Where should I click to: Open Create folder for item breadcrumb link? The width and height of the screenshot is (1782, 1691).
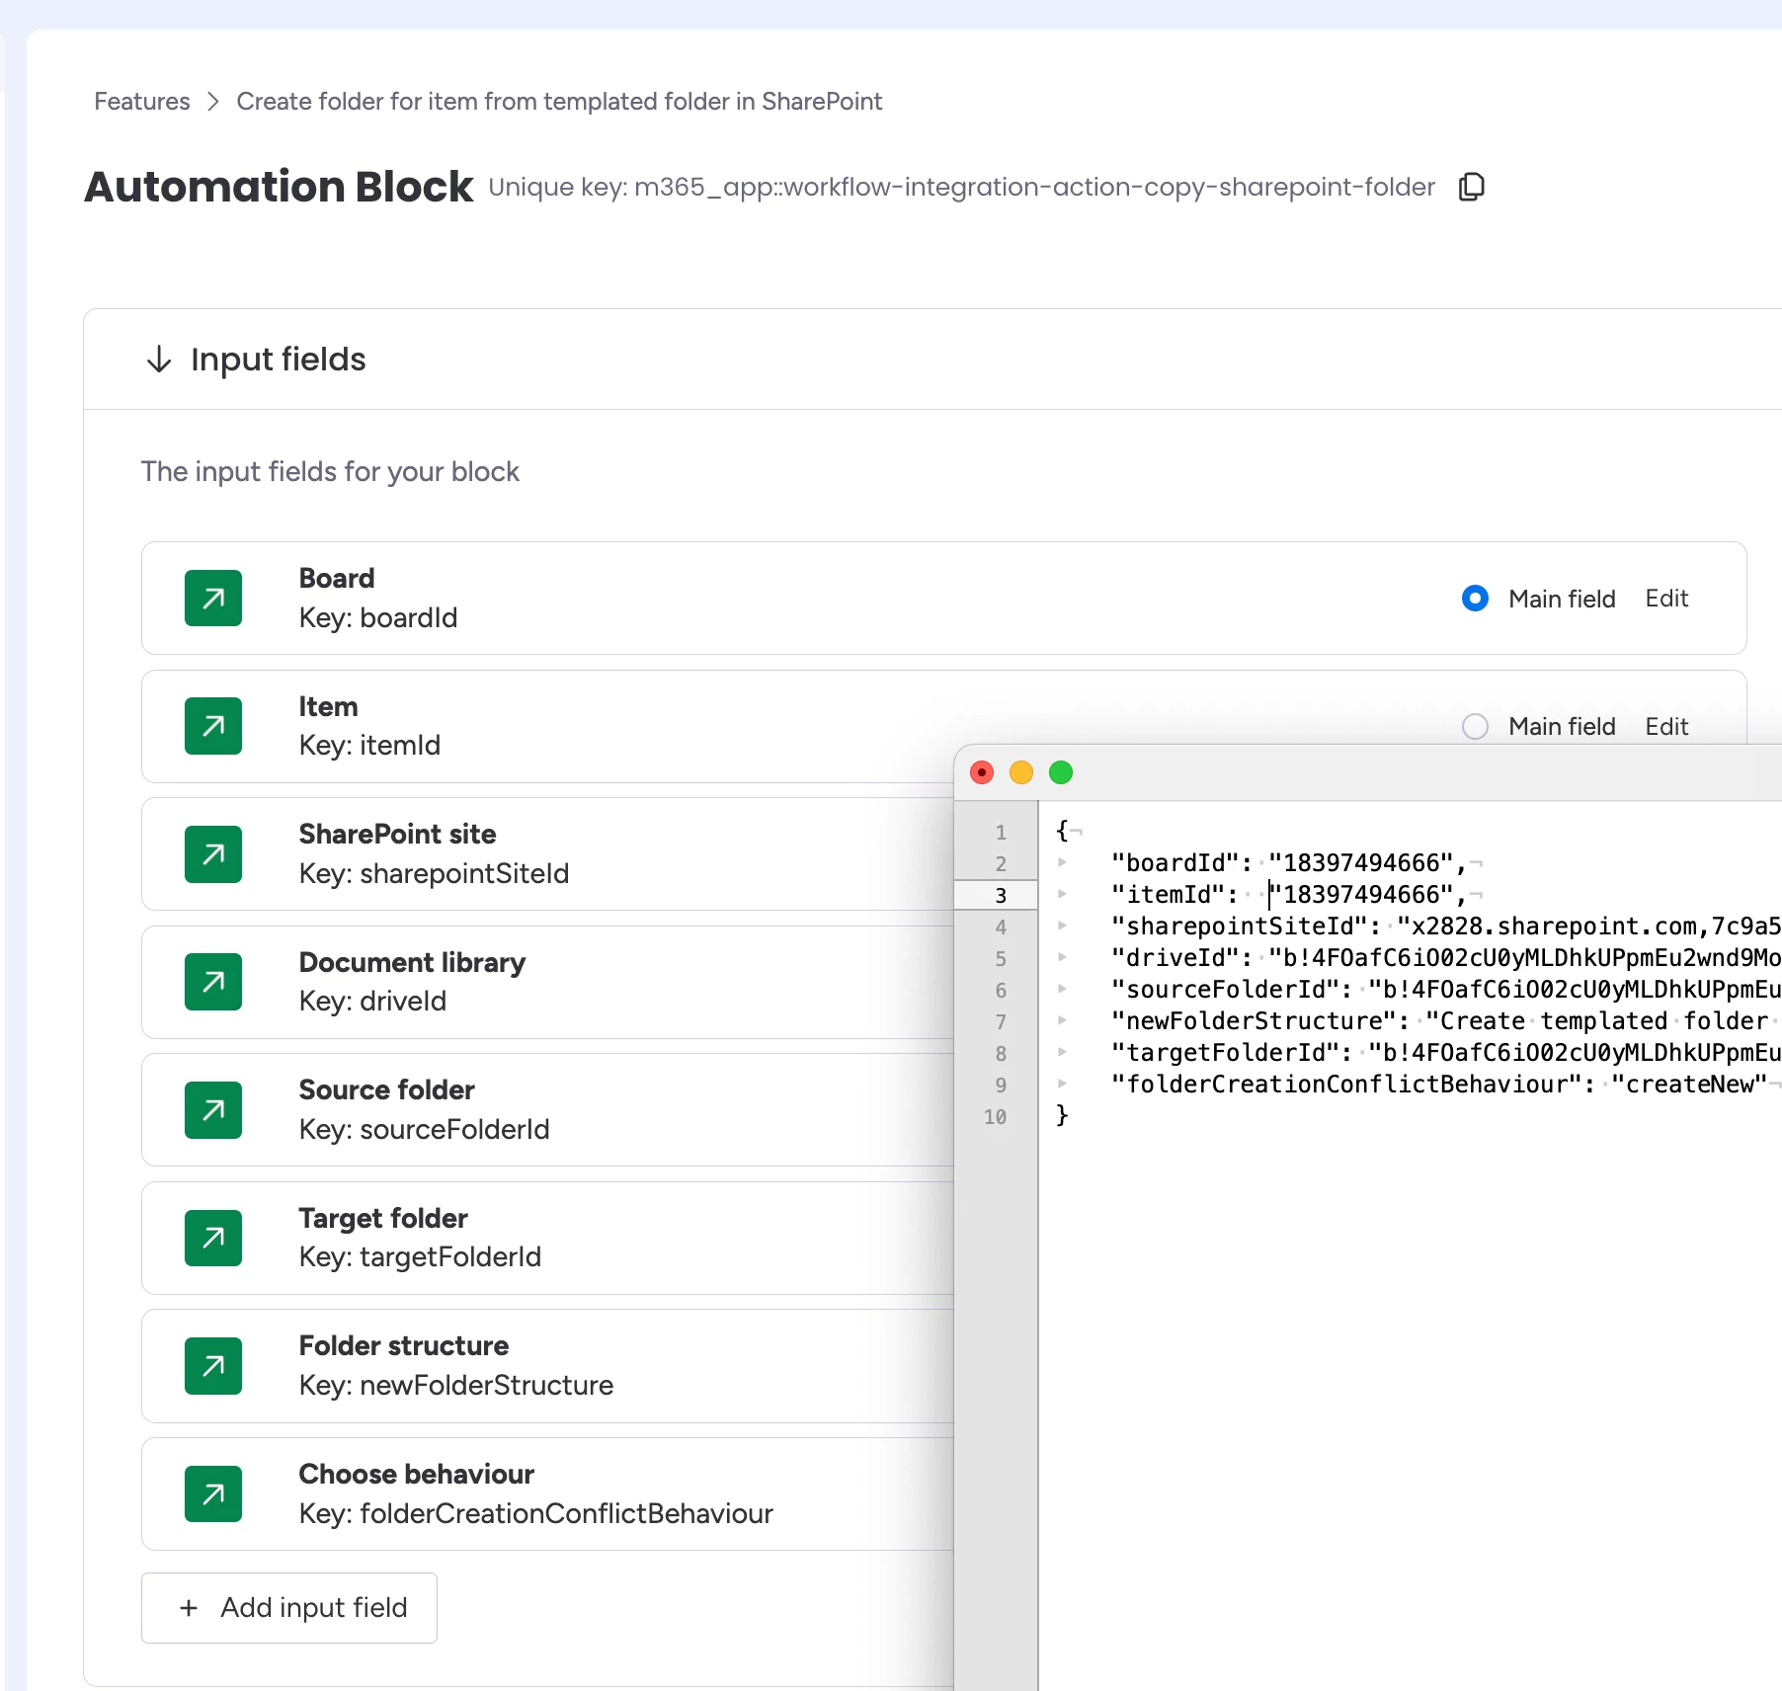coord(559,102)
